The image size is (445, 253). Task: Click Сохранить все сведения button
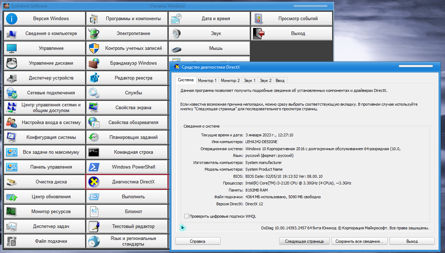click(359, 241)
